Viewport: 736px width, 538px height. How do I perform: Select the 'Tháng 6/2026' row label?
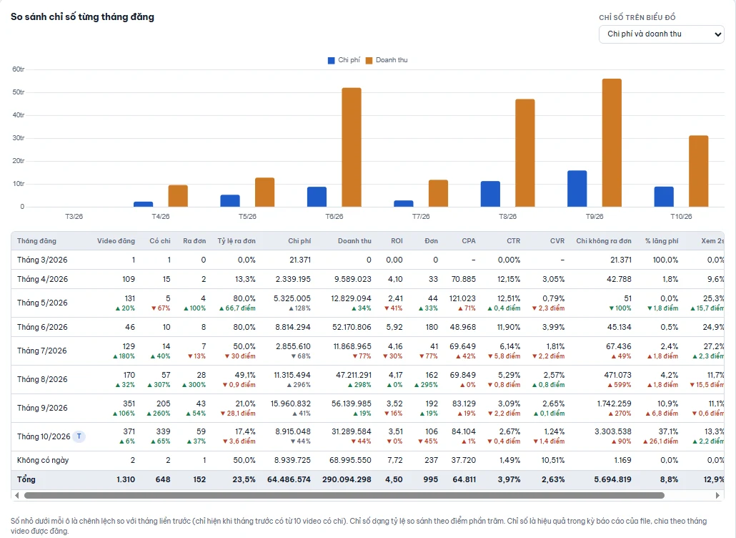tap(42, 327)
